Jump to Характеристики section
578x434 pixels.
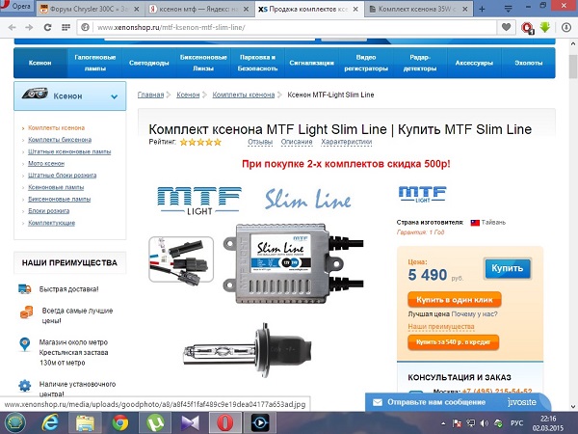pyautogui.click(x=346, y=142)
